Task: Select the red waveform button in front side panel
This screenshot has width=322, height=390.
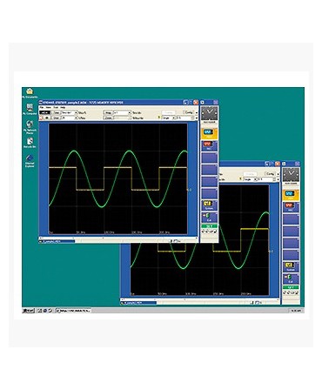Action: 209,145
